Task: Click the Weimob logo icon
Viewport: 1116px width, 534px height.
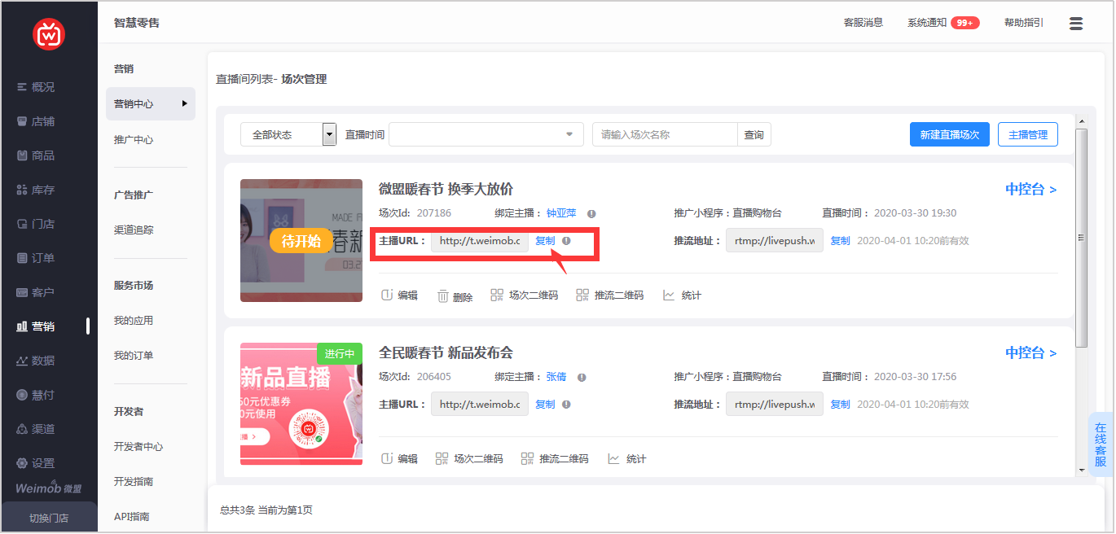Action: point(49,34)
